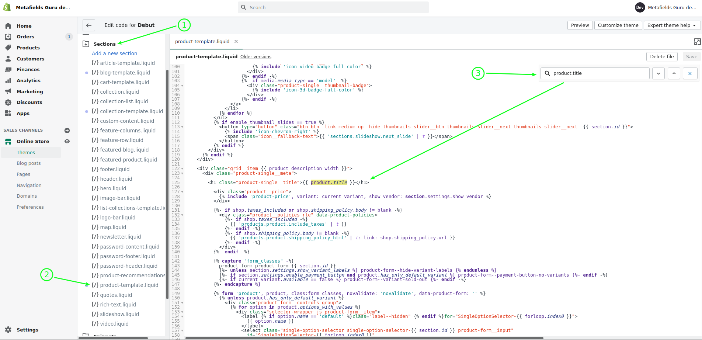Open the Customers person icon
702x340 pixels.
click(x=8, y=59)
